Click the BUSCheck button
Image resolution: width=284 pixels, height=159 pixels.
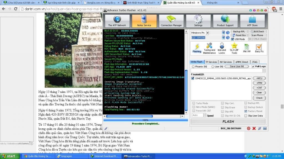[257, 32]
